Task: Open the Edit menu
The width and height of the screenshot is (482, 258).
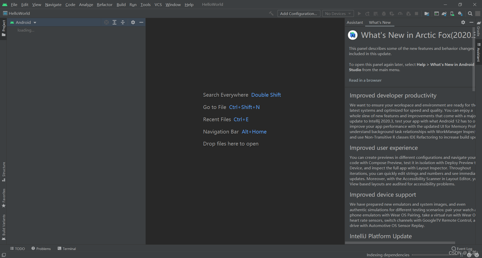Action: coord(25,5)
